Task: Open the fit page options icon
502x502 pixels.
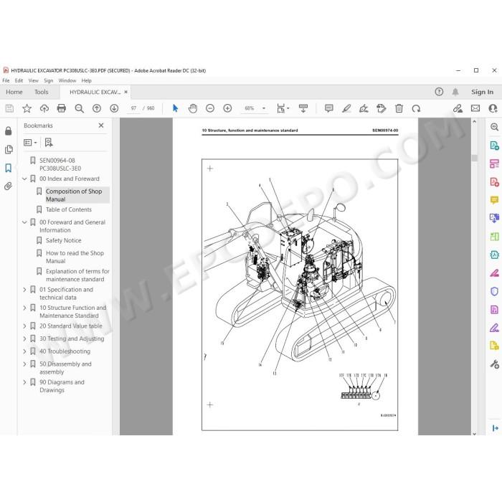Action: coord(283,108)
